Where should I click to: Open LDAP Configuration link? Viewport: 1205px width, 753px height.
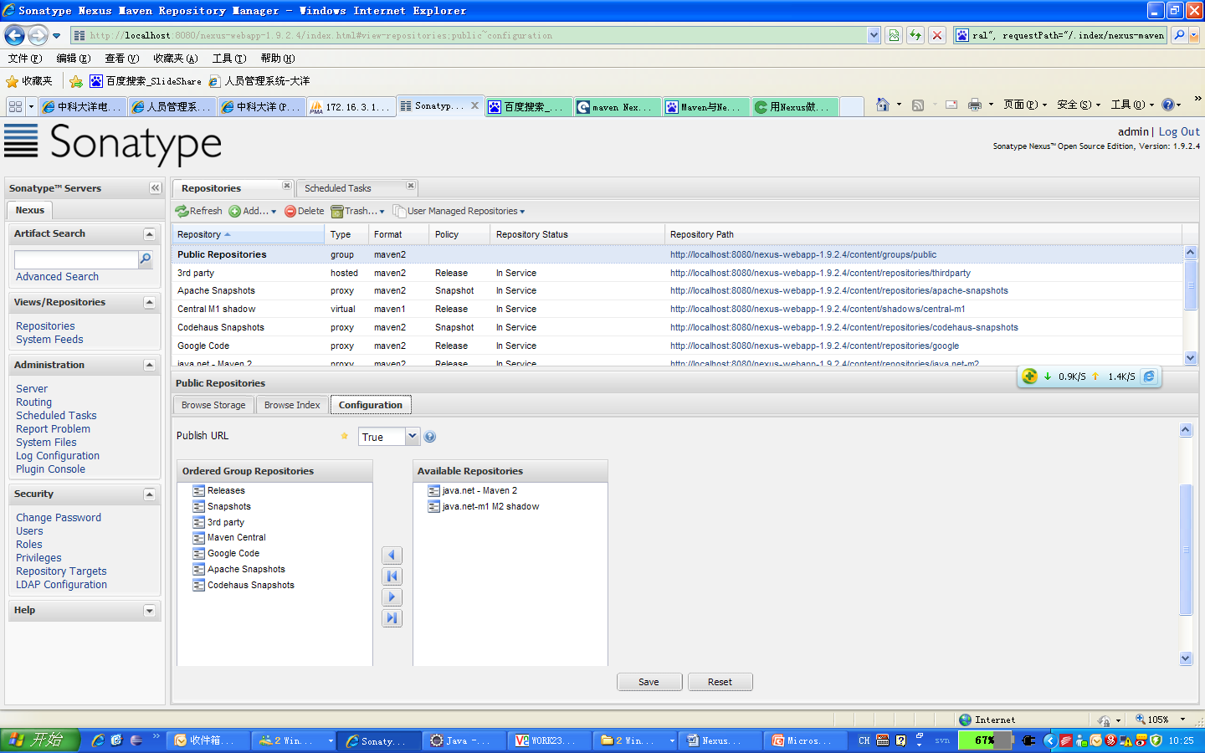[x=61, y=584]
